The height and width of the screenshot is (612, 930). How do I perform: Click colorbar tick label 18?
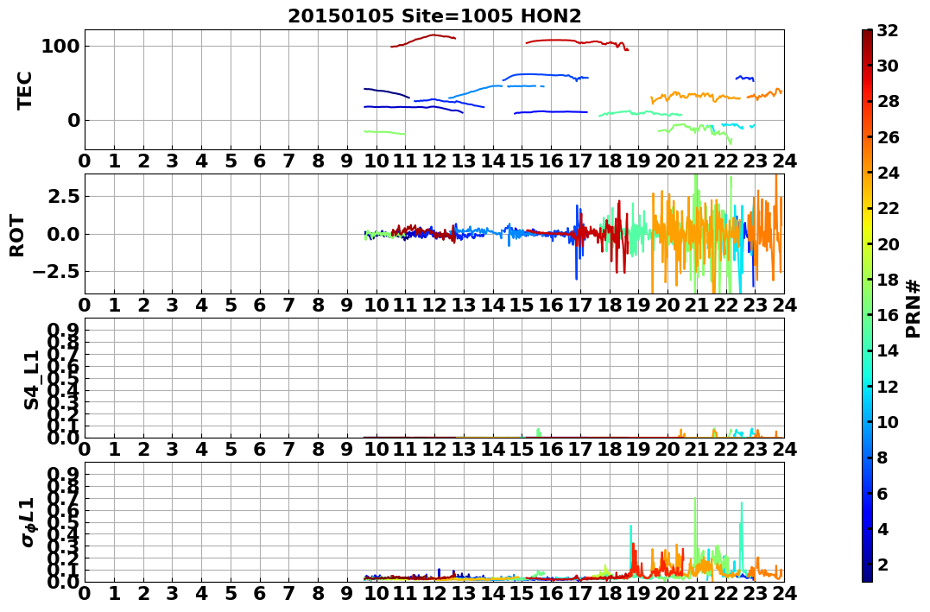coord(888,280)
